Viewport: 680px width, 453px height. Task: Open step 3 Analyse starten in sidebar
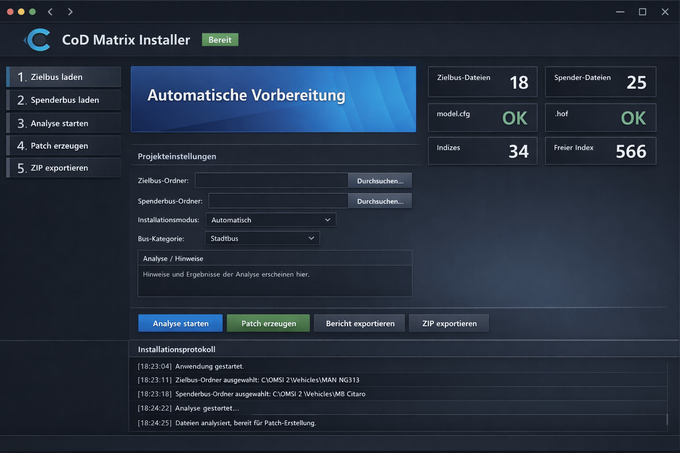[64, 123]
